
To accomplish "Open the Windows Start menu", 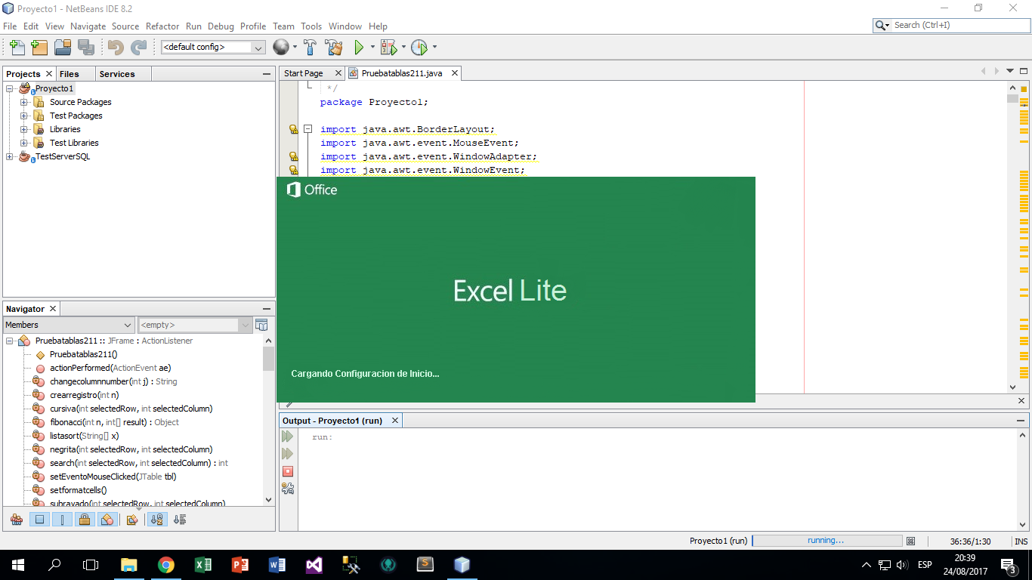I will pyautogui.click(x=18, y=565).
